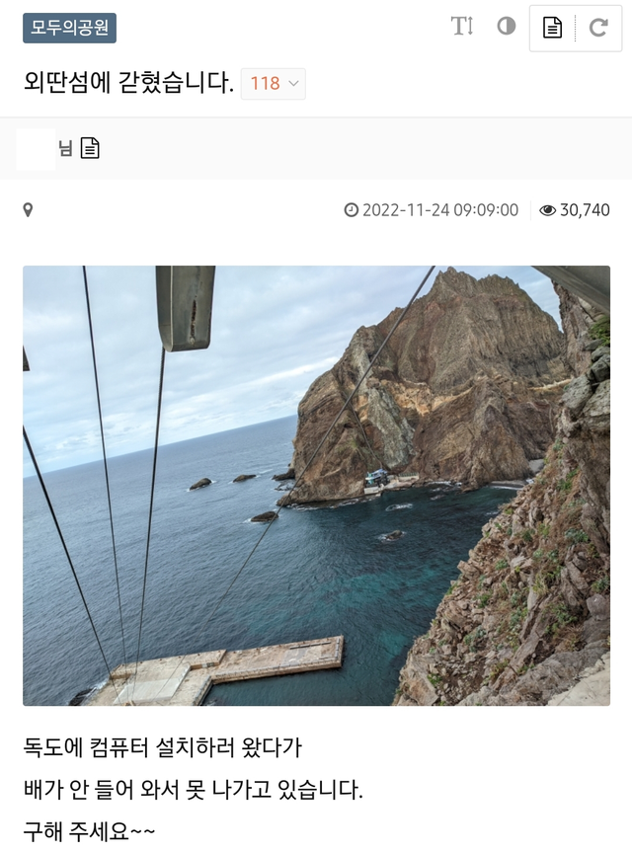Open the author's posts document icon
This screenshot has height=853, width=632.
click(90, 148)
